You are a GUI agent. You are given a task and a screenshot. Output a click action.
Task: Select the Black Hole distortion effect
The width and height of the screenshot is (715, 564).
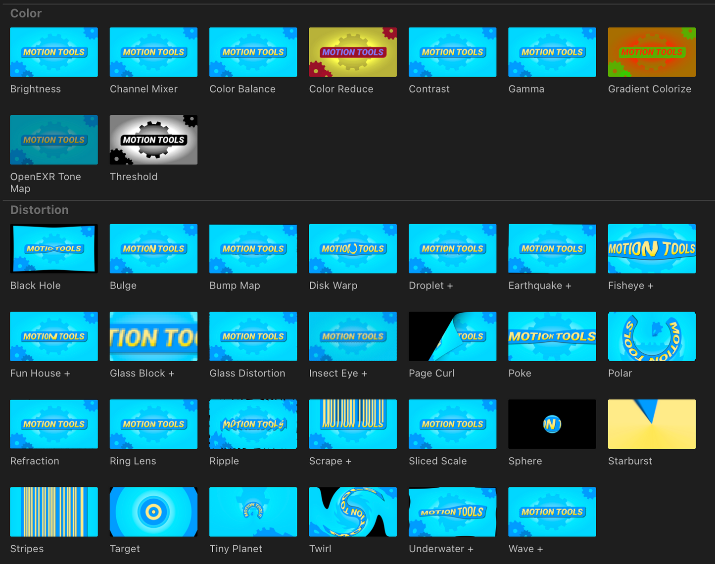click(54, 248)
